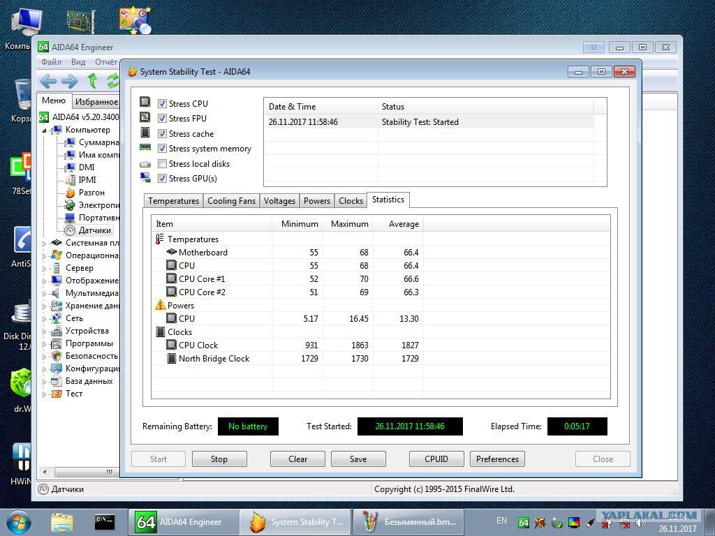Click the command prompt taskbar icon
The image size is (715, 536).
tap(105, 521)
